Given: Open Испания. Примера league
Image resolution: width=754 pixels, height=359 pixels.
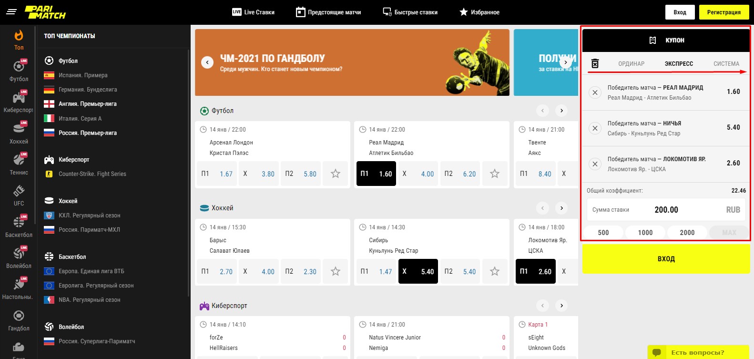Looking at the screenshot, I should [x=83, y=75].
